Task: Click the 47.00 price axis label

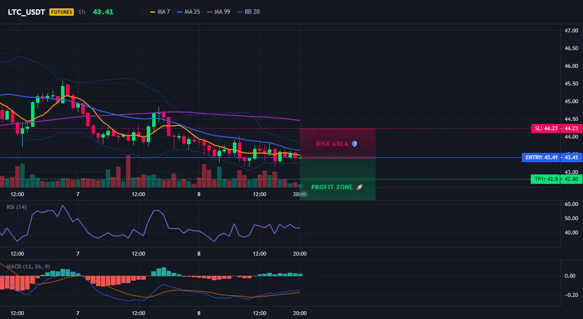Action: click(x=572, y=30)
